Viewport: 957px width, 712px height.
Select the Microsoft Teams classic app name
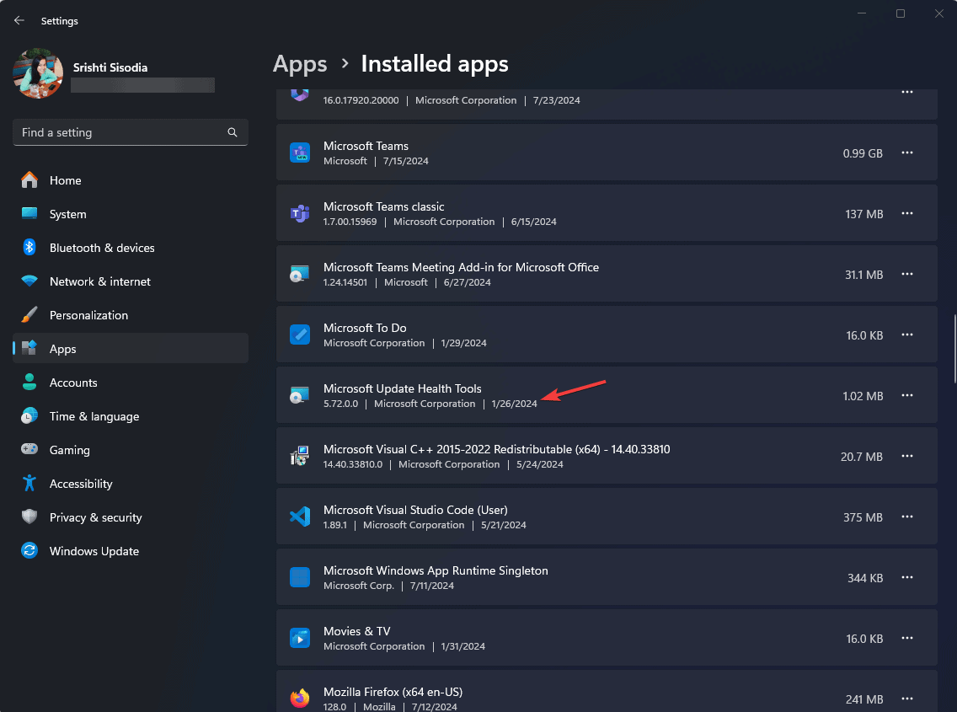click(384, 206)
